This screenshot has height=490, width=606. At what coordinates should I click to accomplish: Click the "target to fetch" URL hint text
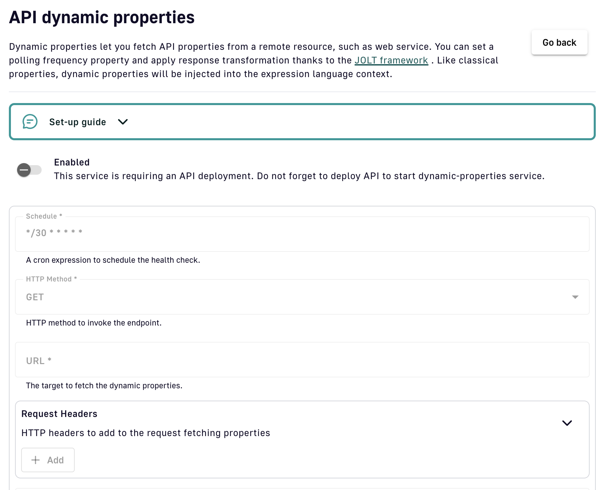click(104, 386)
